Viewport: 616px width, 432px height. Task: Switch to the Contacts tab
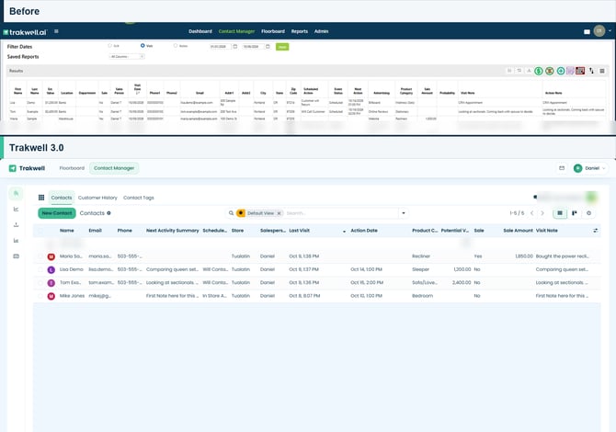coord(62,198)
